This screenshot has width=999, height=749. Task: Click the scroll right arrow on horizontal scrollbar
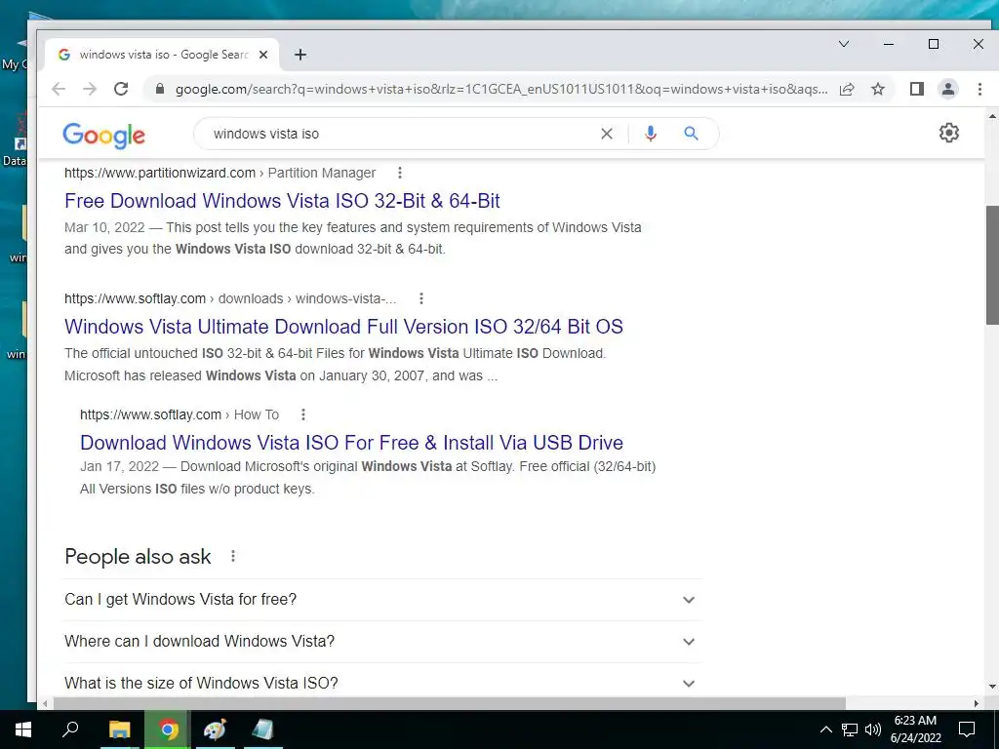pyautogui.click(x=976, y=703)
